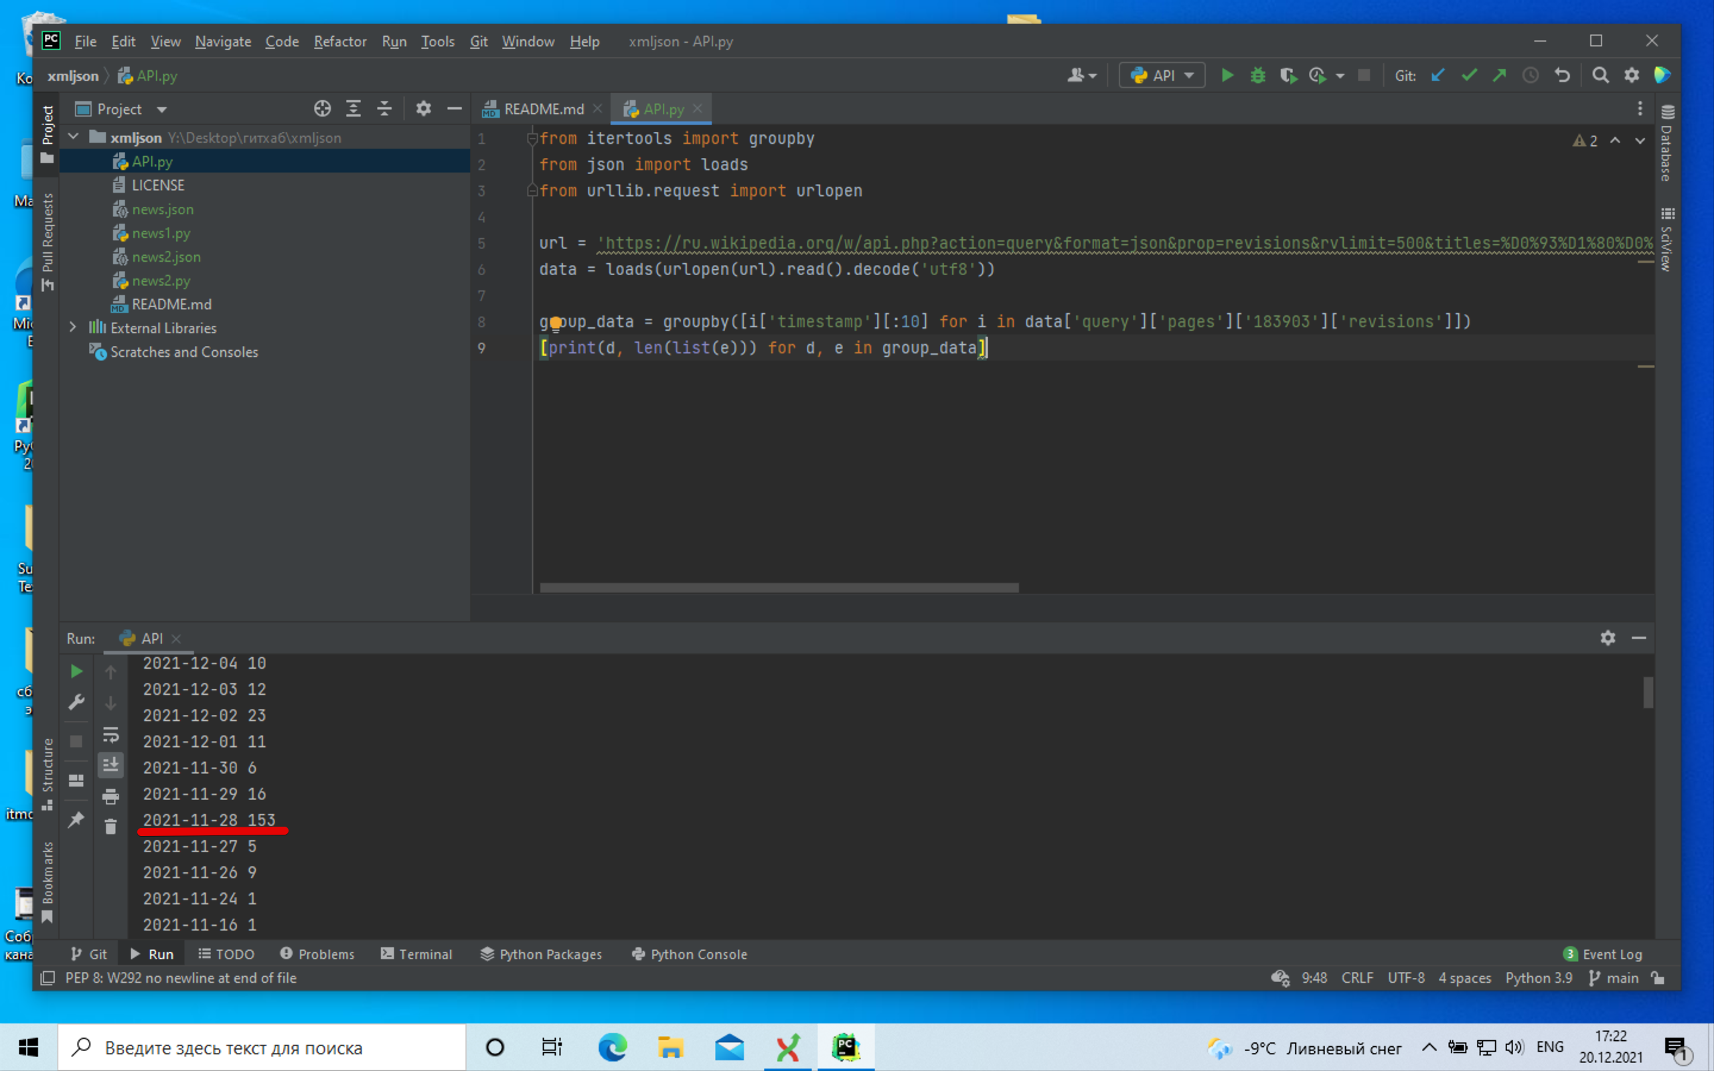Image resolution: width=1714 pixels, height=1071 pixels.
Task: Expand External Libraries tree node
Action: point(73,327)
